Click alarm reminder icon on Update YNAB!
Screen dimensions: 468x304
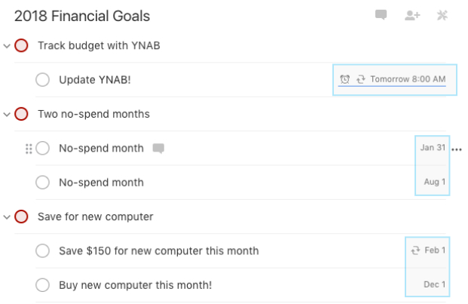tap(344, 79)
